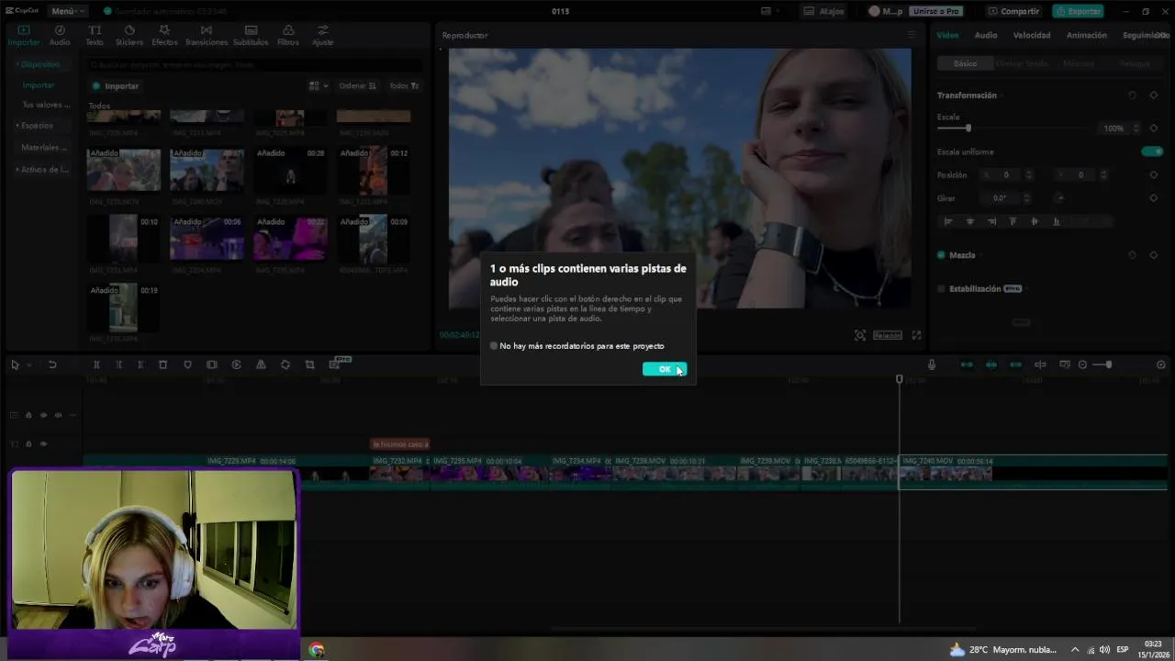1175x661 pixels.
Task: Confirm the audio tracks dialog with OK
Action: (664, 369)
